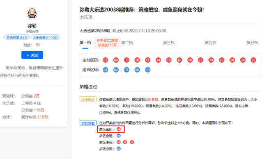Click the 后区金胆 blue ball 07
Image resolution: width=267 pixels, height=159 pixels.
tap(119, 136)
